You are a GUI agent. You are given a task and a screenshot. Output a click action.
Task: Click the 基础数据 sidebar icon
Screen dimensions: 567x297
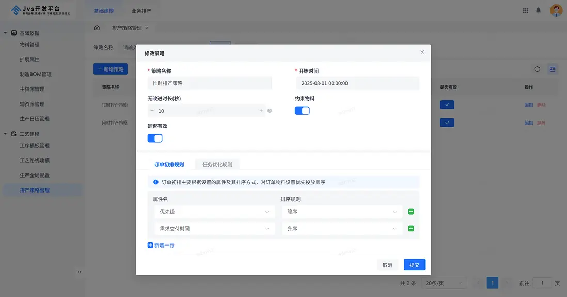pyautogui.click(x=14, y=33)
